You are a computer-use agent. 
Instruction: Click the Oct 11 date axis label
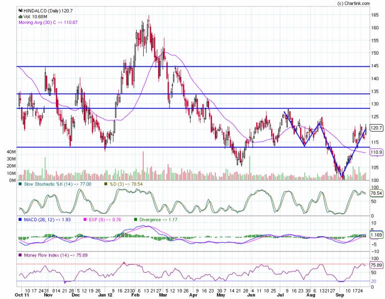coord(22,295)
